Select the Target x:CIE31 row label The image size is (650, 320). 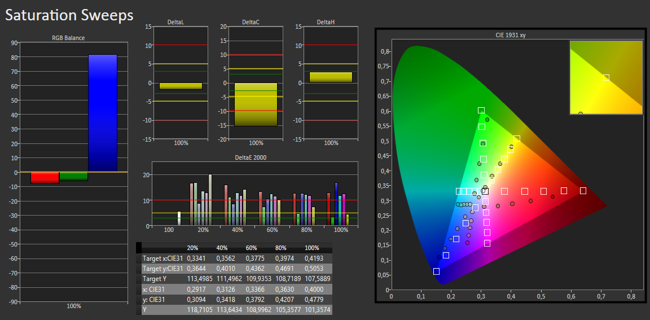click(x=162, y=258)
